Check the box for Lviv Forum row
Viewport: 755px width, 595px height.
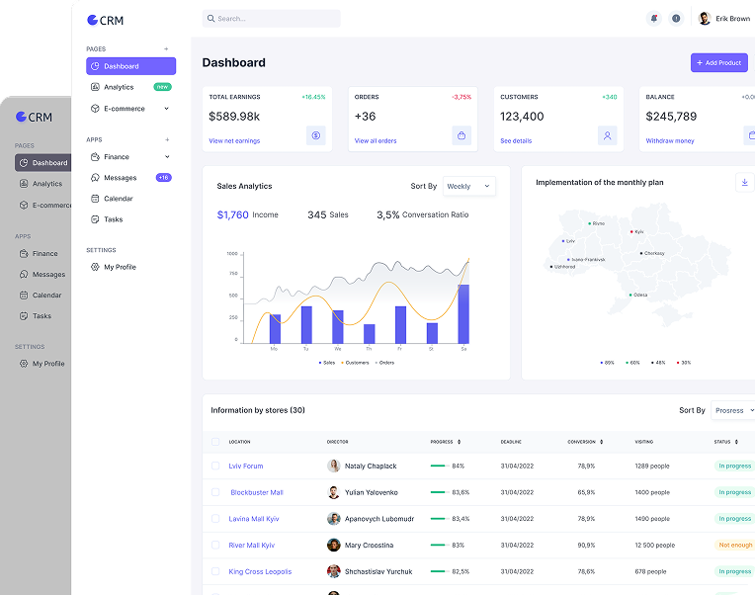[x=215, y=466]
